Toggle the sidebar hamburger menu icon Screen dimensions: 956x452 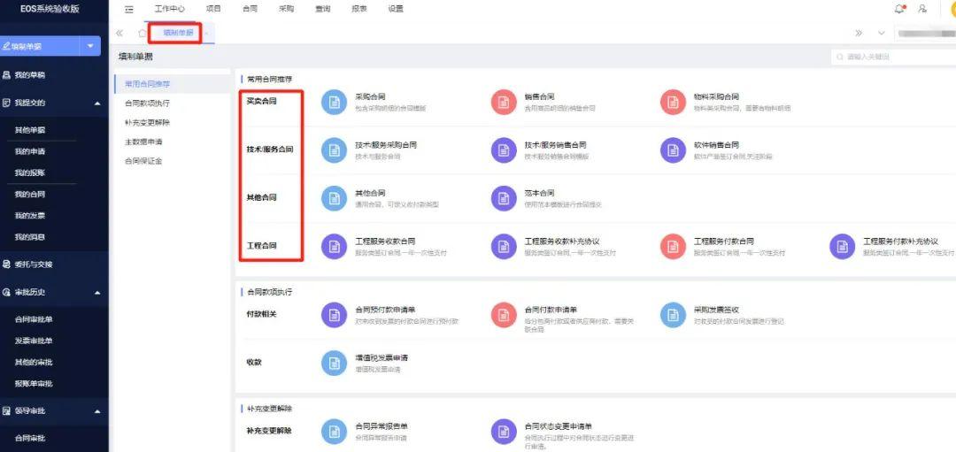[129, 9]
